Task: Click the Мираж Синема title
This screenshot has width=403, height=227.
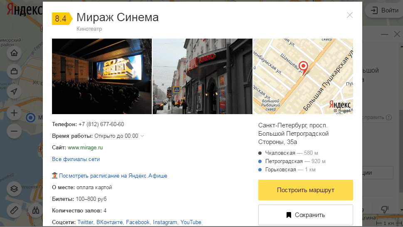Action: (x=117, y=17)
